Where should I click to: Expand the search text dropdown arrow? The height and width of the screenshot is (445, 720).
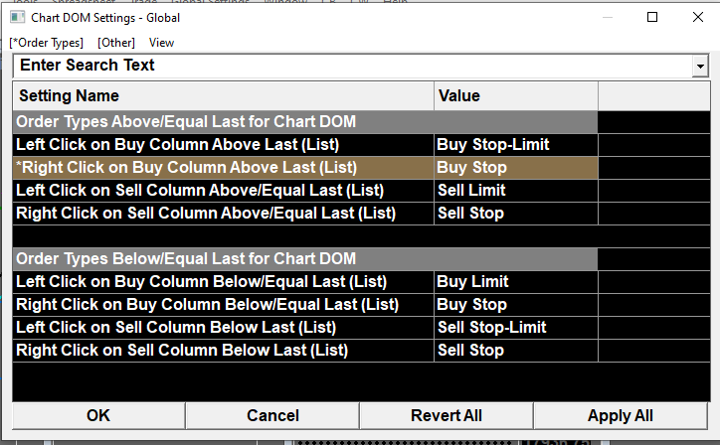pyautogui.click(x=698, y=66)
